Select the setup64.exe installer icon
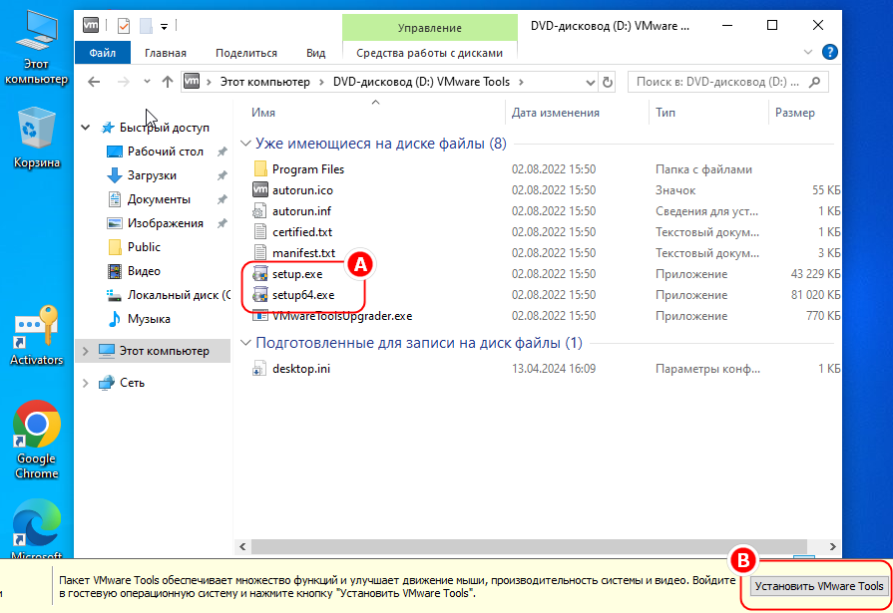This screenshot has height=613, width=893. pos(260,295)
